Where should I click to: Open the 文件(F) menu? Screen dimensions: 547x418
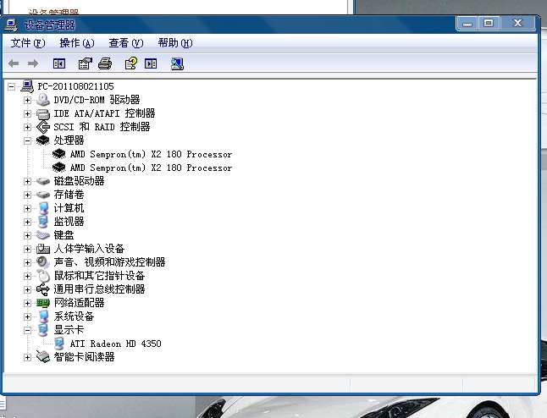click(x=27, y=43)
